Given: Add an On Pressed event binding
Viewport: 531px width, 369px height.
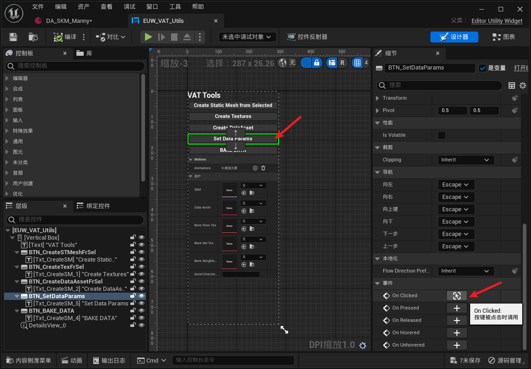Looking at the screenshot, I should coord(456,308).
